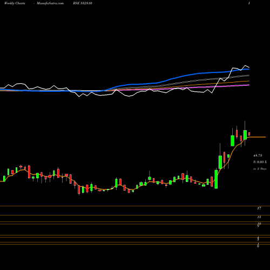Viewport: 270px width, 270px height.
Task: Click the axis label 13
Action: [x=259, y=217]
